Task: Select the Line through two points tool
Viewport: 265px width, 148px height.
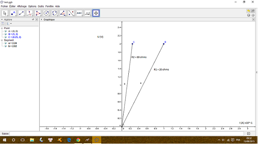Action: [x=21, y=13]
